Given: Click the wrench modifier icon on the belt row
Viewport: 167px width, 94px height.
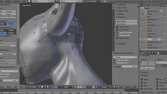Looking at the screenshot, I should click(x=157, y=17).
